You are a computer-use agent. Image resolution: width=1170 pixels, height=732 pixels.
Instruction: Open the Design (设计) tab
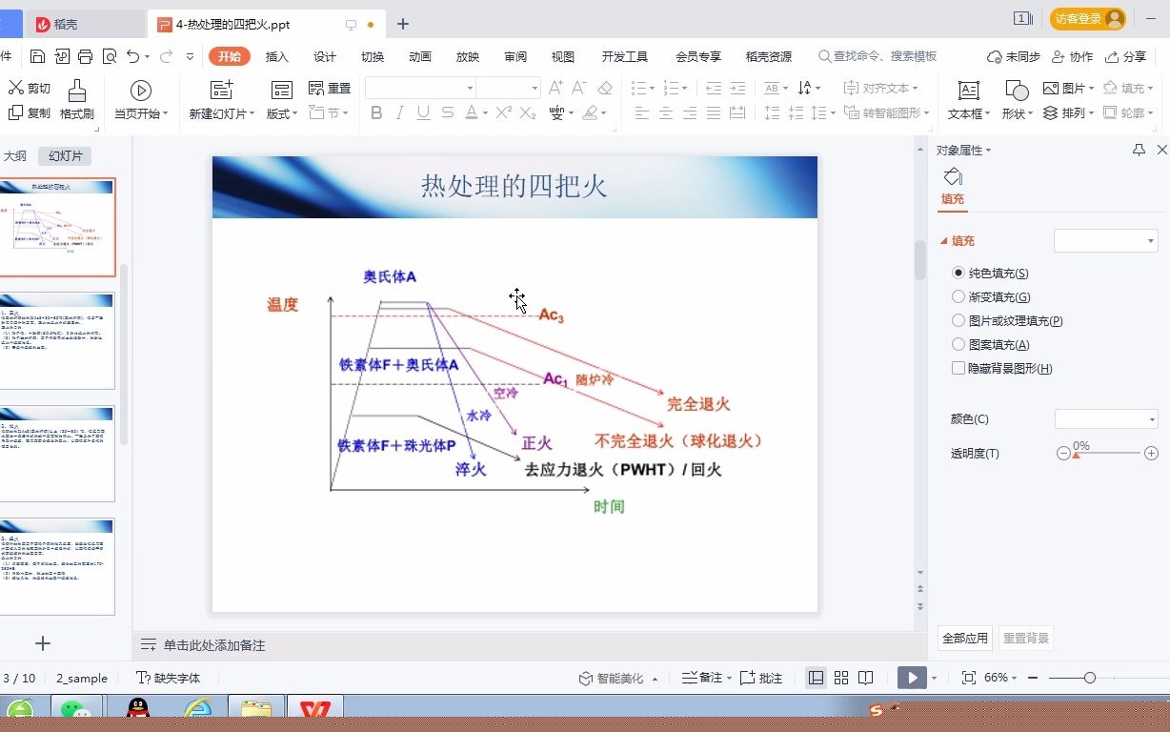tap(325, 56)
